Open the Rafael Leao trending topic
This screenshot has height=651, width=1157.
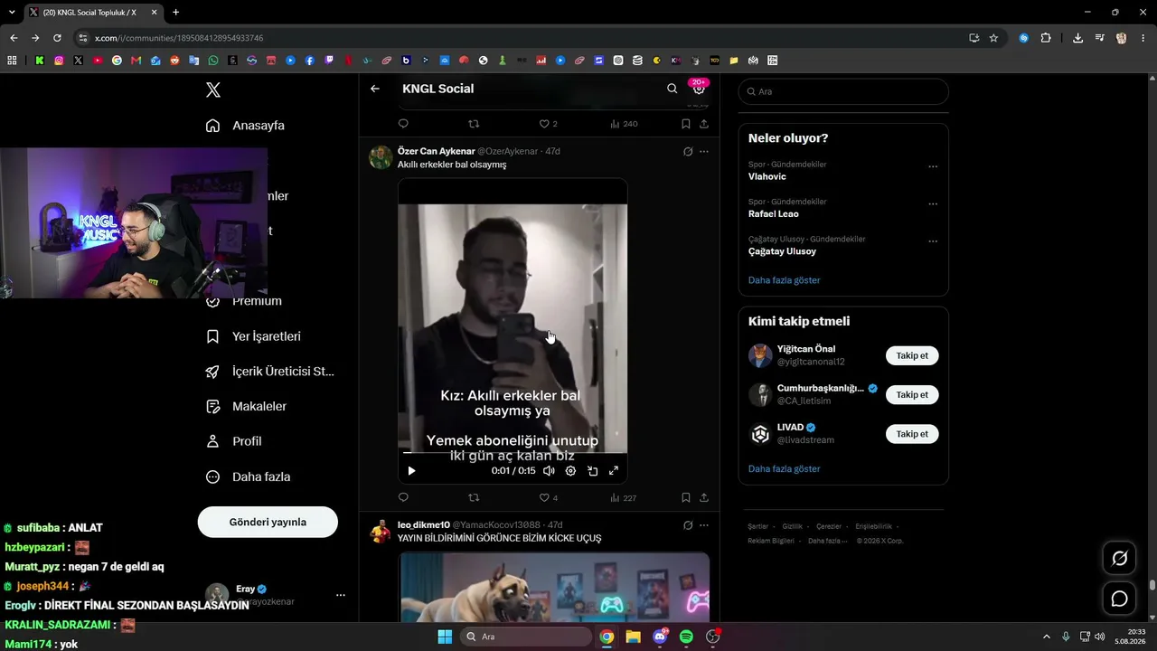(774, 214)
